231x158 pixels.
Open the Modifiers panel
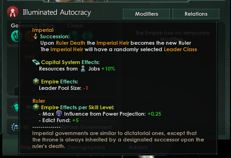pos(146,14)
